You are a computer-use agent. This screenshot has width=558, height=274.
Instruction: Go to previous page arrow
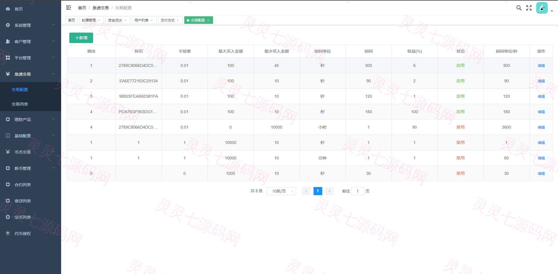[306, 191]
